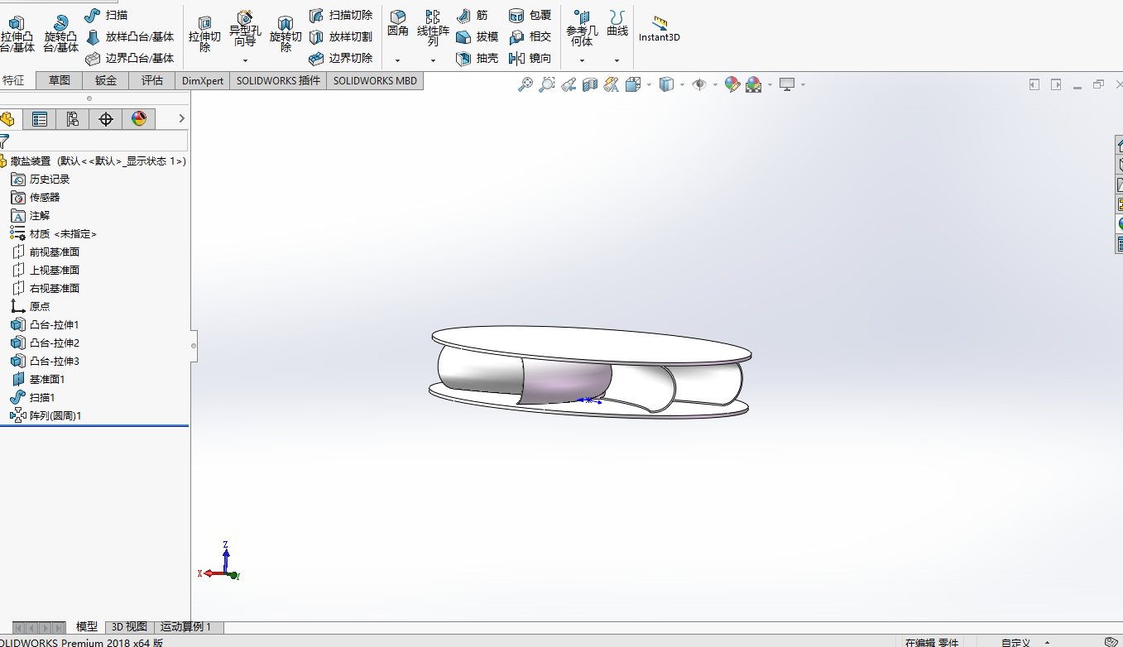This screenshot has width=1123, height=647.
Task: Select 凸台-拉伸1 feature in tree
Action: pyautogui.click(x=45, y=324)
